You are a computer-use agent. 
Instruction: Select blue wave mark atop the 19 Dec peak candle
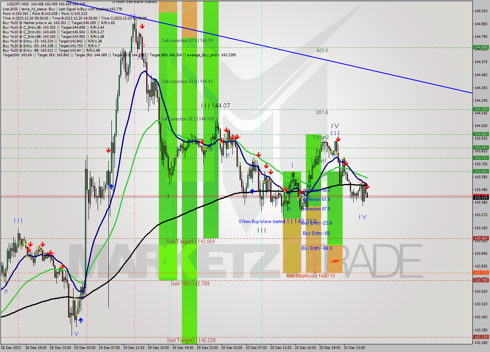click(133, 16)
